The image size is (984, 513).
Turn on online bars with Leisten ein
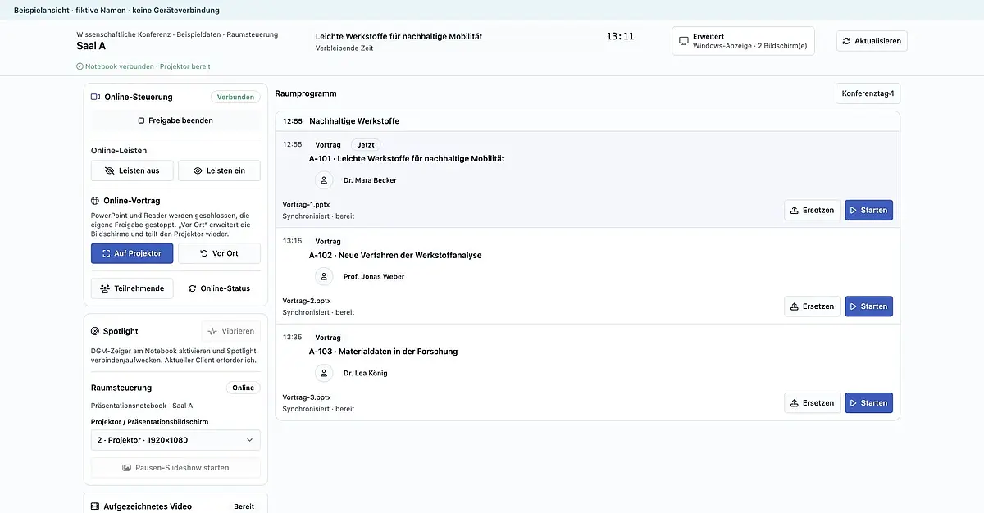point(219,170)
